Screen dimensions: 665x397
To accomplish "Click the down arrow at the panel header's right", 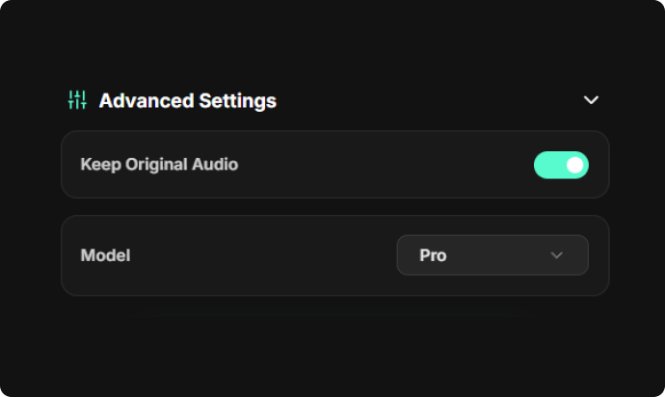I will [x=591, y=100].
